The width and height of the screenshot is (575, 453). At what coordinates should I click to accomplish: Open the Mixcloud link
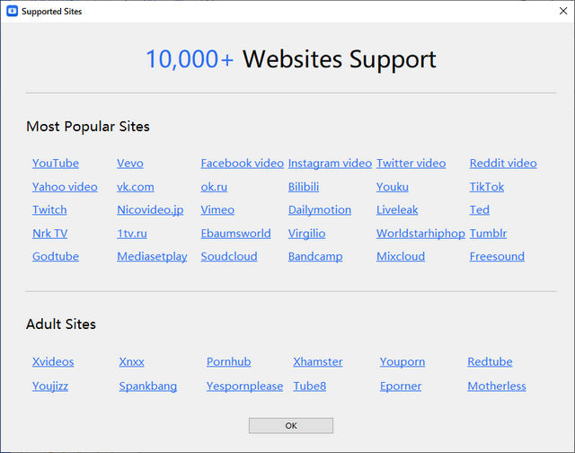pos(401,257)
